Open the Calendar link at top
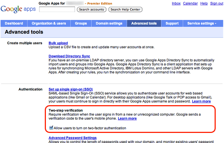Screen dimensions: 224x143 point(190,3)
